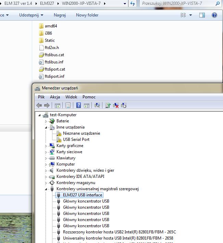Open the Akcja menu
The image size is (223, 243).
point(55,97)
